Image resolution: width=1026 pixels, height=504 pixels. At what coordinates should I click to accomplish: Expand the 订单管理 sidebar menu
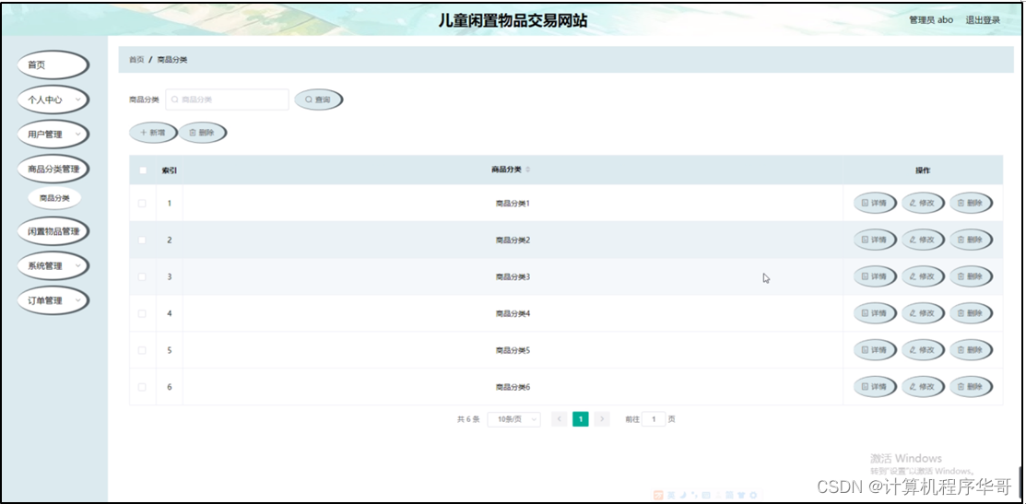click(53, 300)
